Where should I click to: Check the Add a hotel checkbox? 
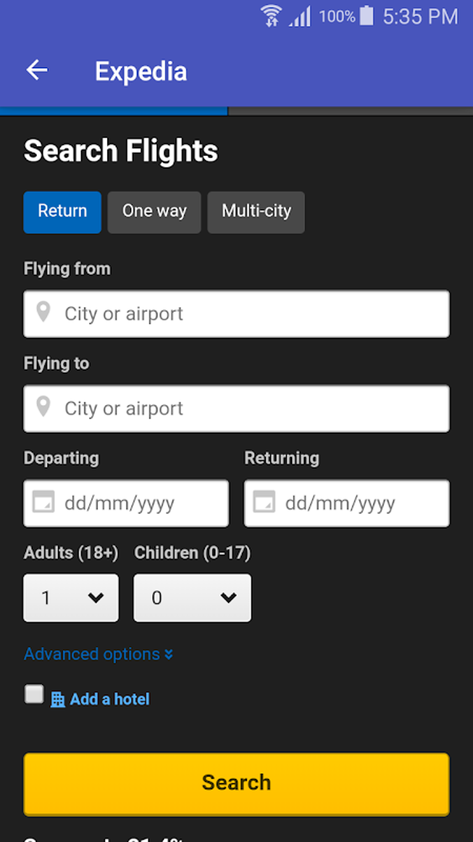34,694
